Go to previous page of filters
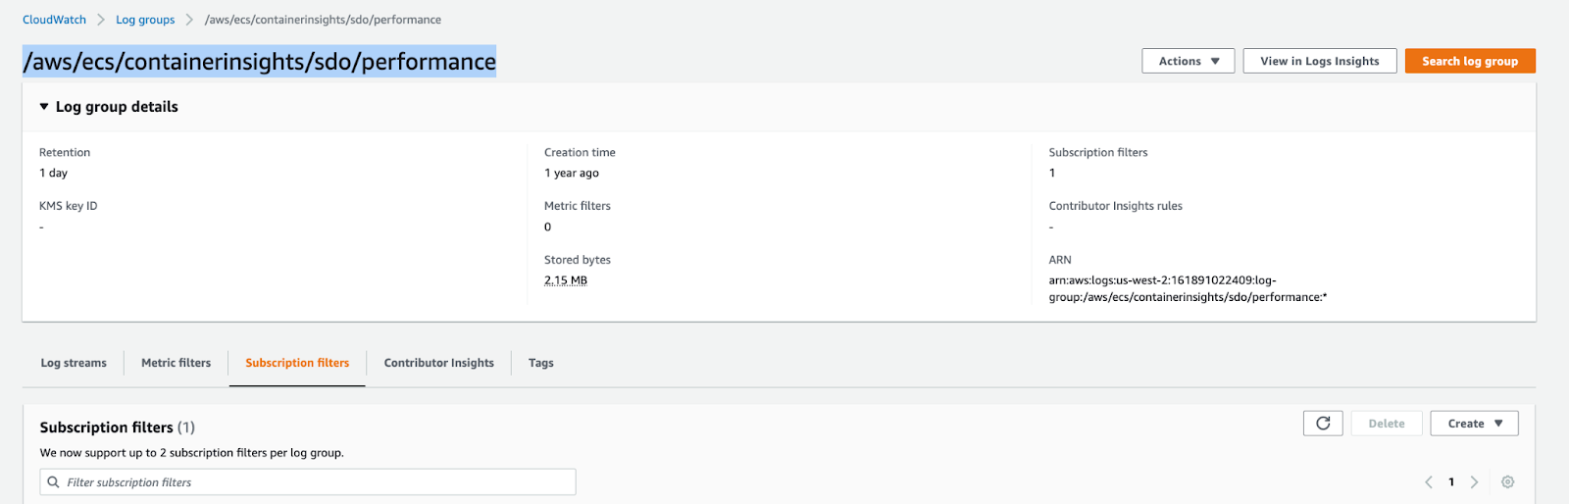The height and width of the screenshot is (504, 1569). coord(1429,482)
